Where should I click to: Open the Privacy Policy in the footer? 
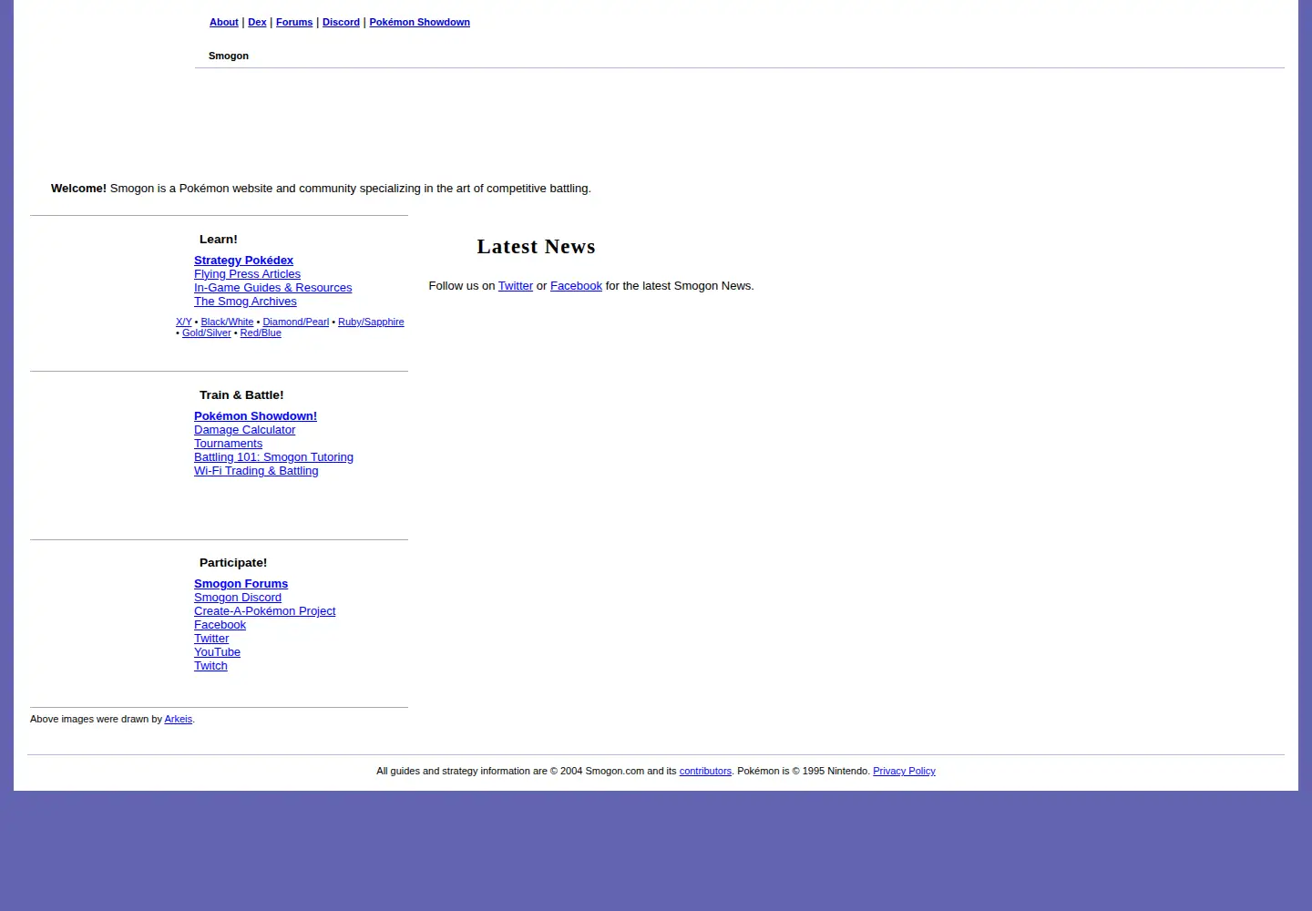click(904, 771)
